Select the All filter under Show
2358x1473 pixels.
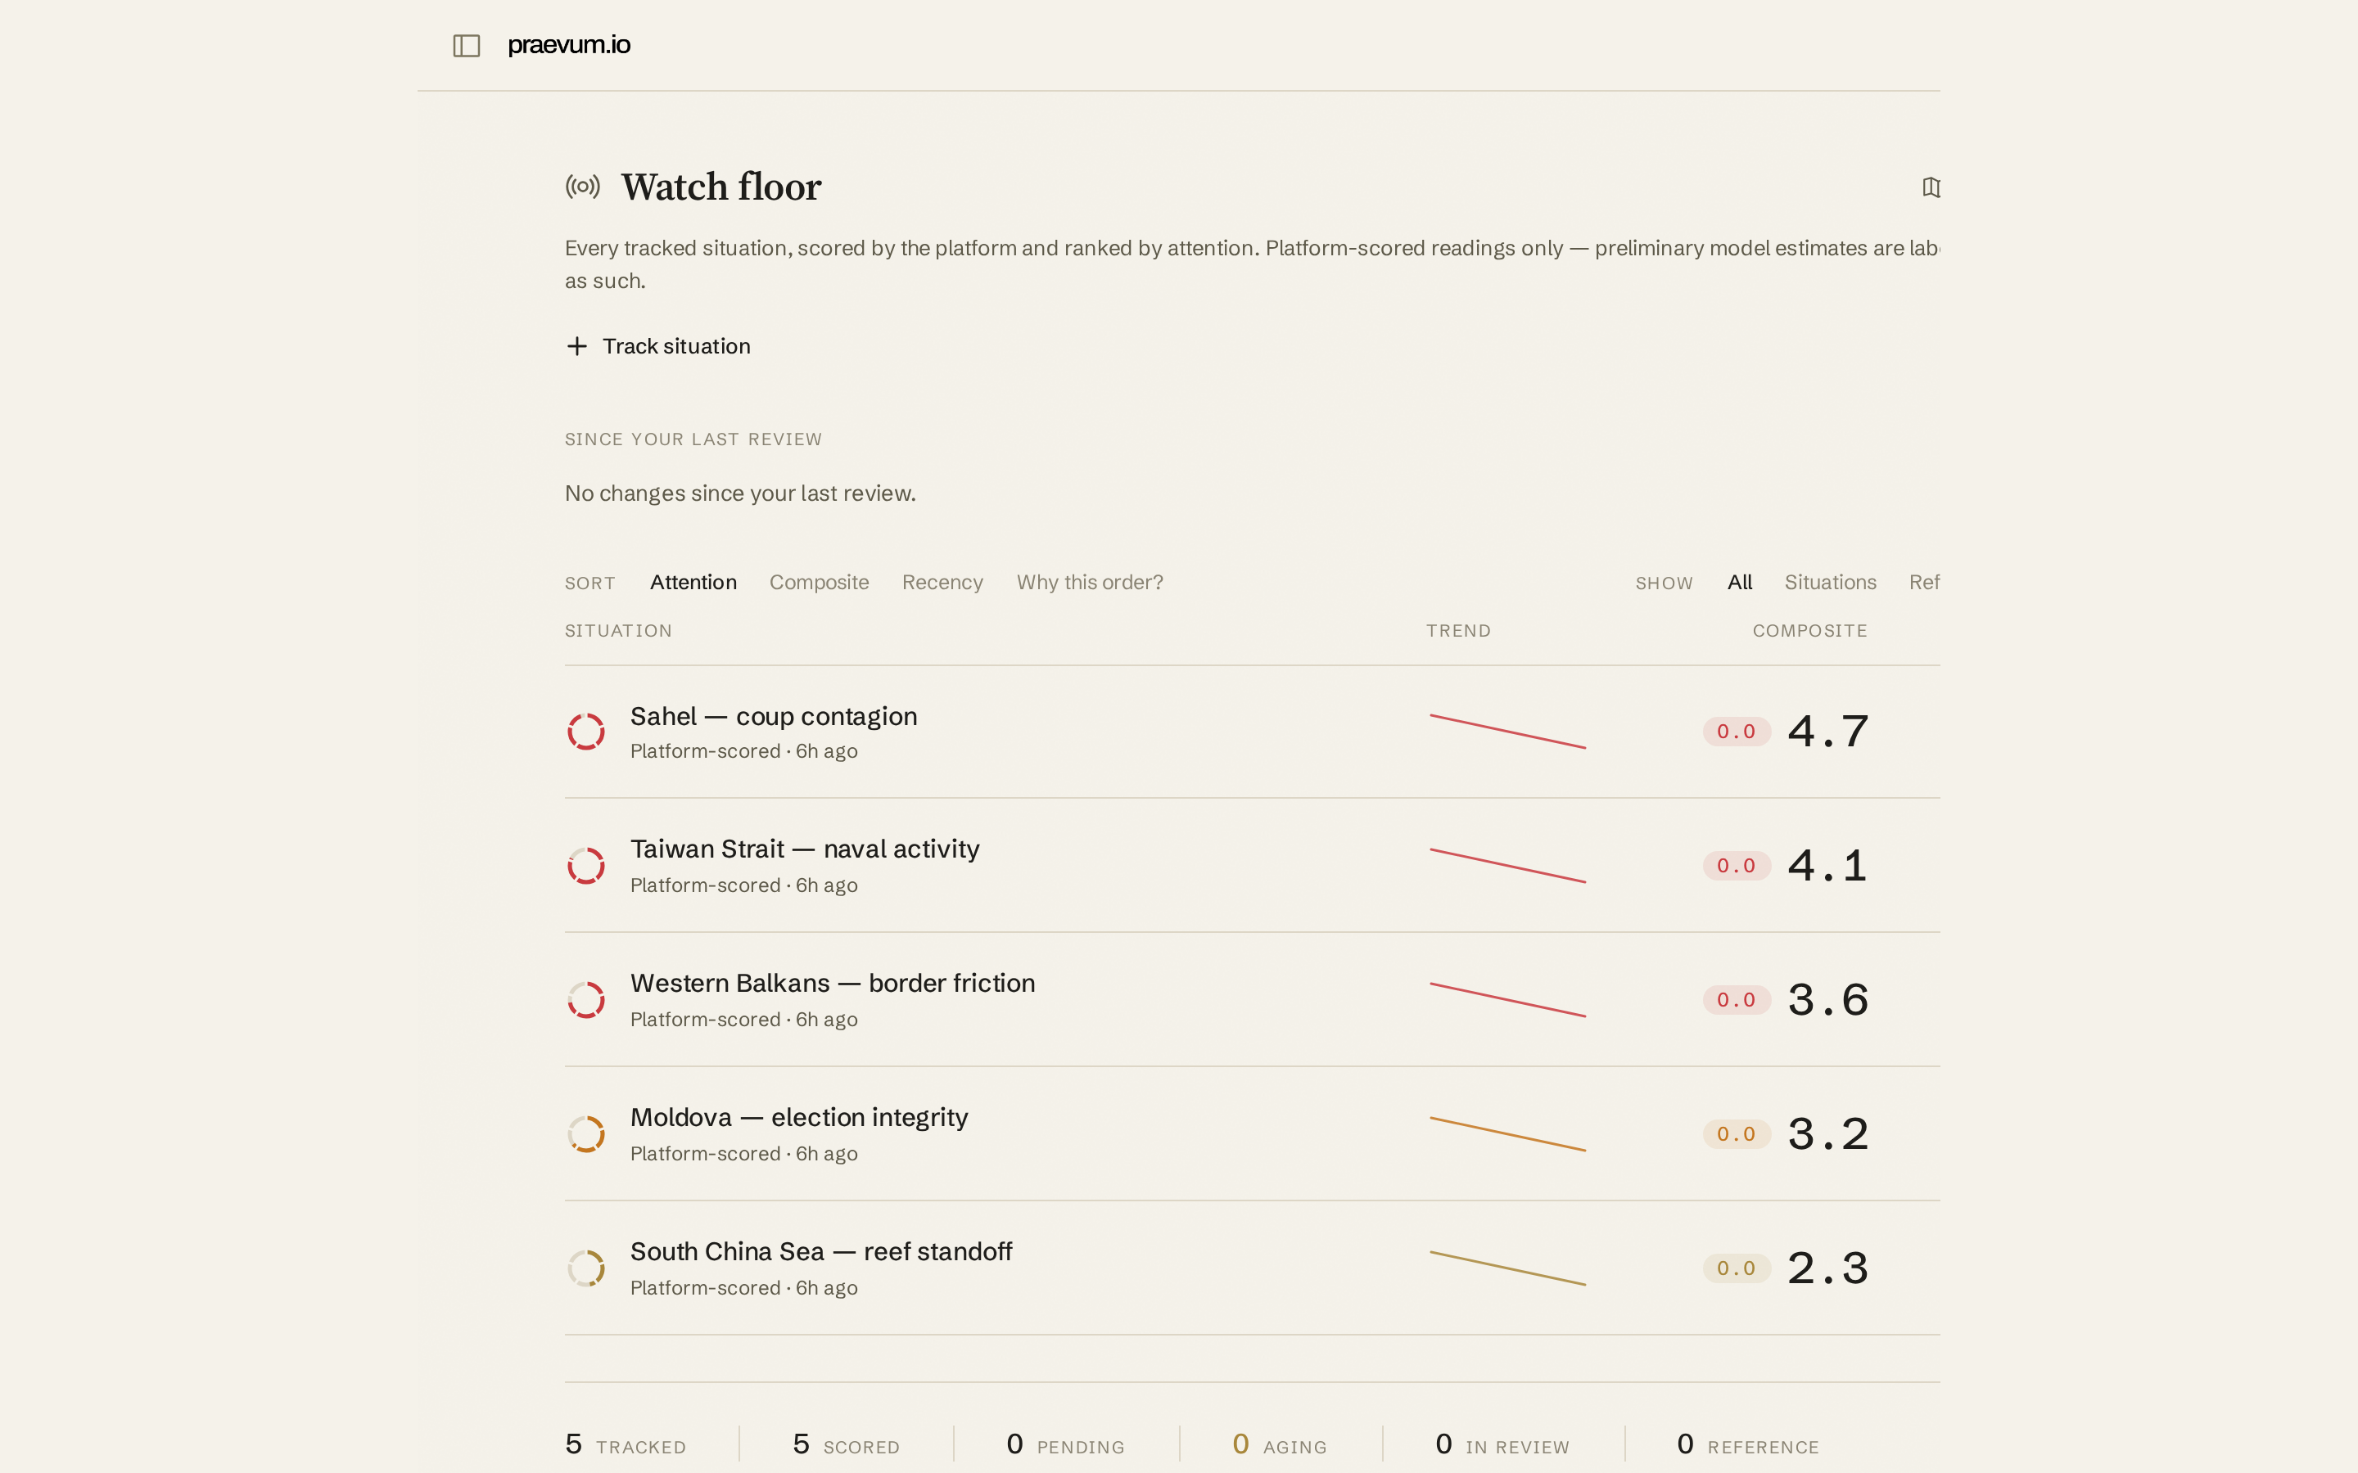click(x=1739, y=583)
